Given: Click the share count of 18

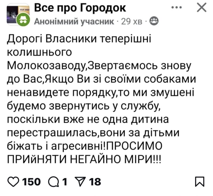Looking at the screenshot, I should [x=95, y=182].
